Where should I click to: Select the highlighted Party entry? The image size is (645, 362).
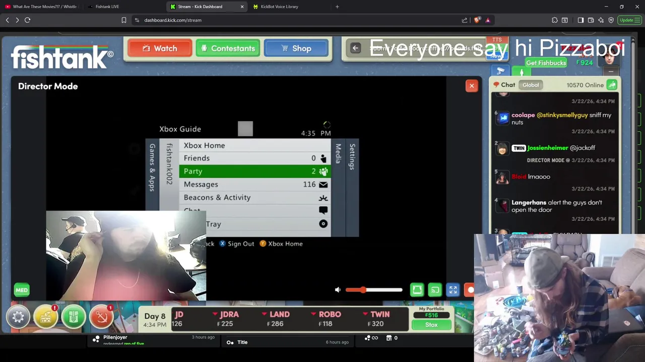tap(254, 171)
